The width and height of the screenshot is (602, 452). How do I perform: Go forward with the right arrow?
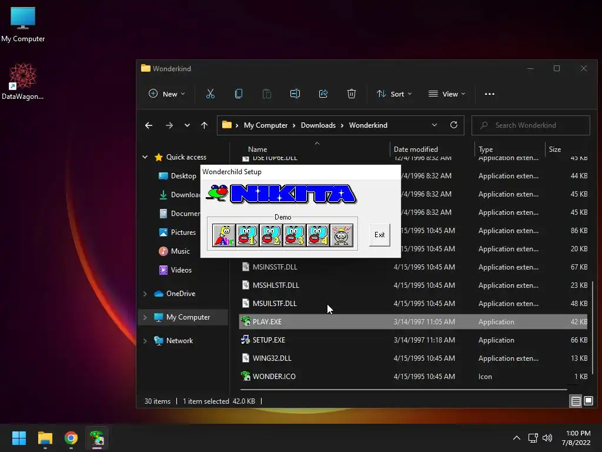tap(169, 125)
